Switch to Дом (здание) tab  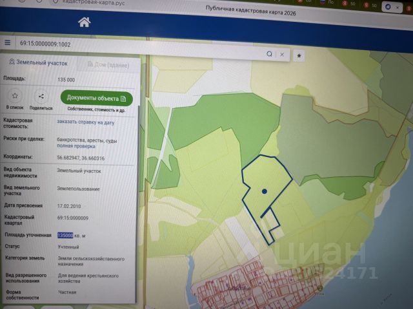pos(108,64)
